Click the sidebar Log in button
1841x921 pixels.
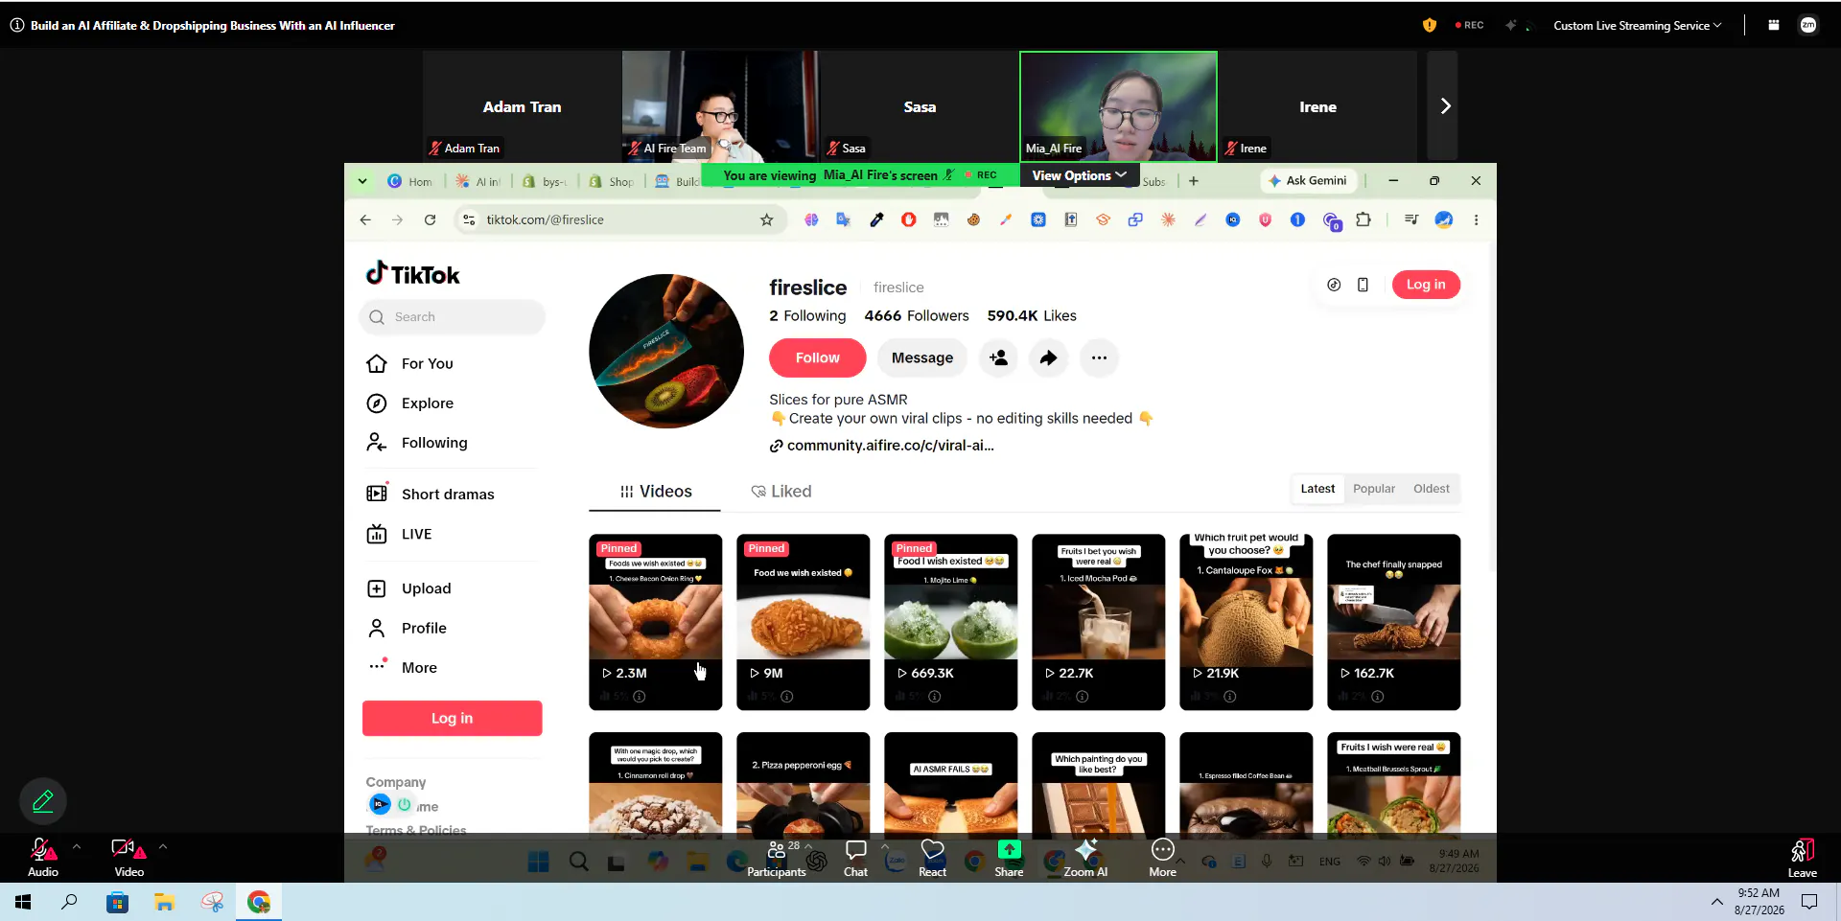(452, 719)
